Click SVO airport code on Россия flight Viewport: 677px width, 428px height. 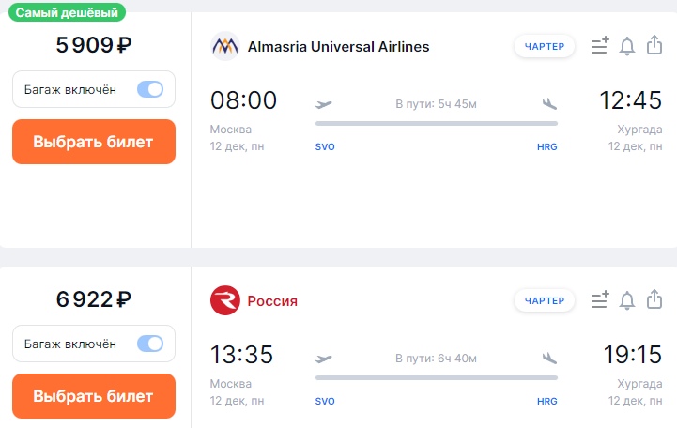click(x=325, y=402)
